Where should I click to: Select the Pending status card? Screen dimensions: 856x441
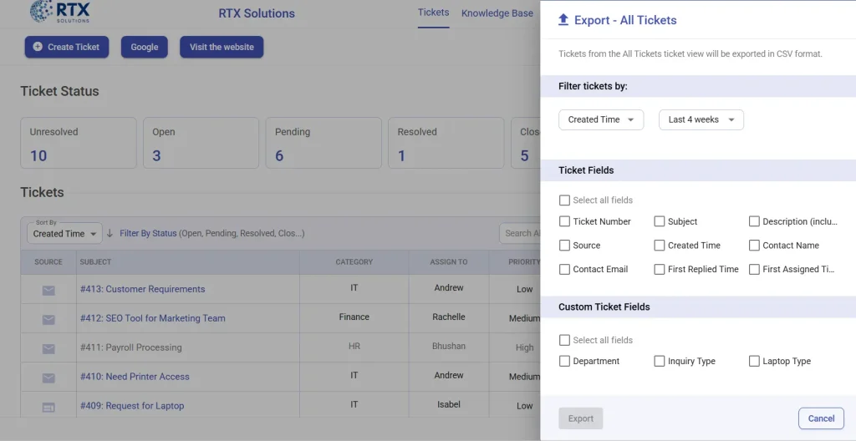[324, 143]
